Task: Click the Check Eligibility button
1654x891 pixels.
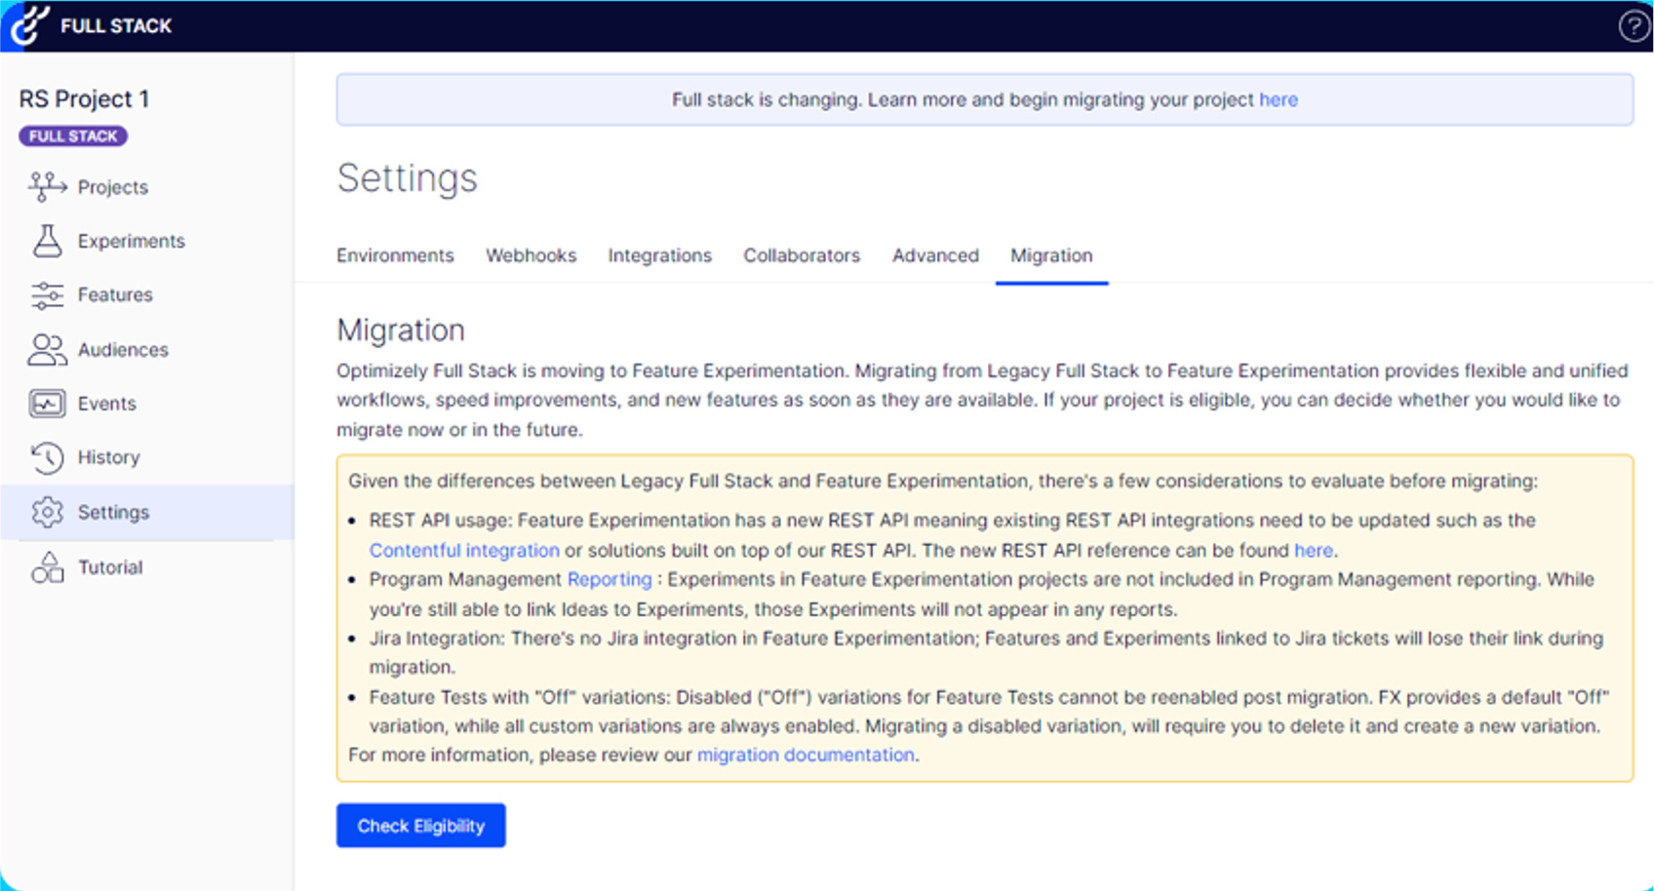Action: pyautogui.click(x=421, y=826)
